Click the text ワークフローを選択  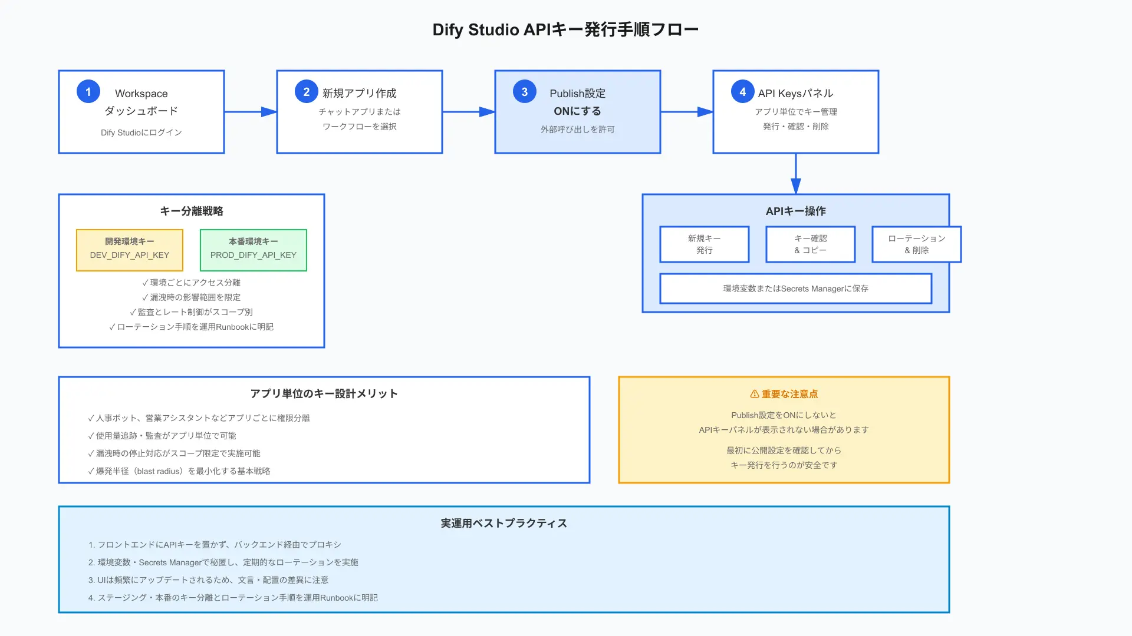pos(360,126)
